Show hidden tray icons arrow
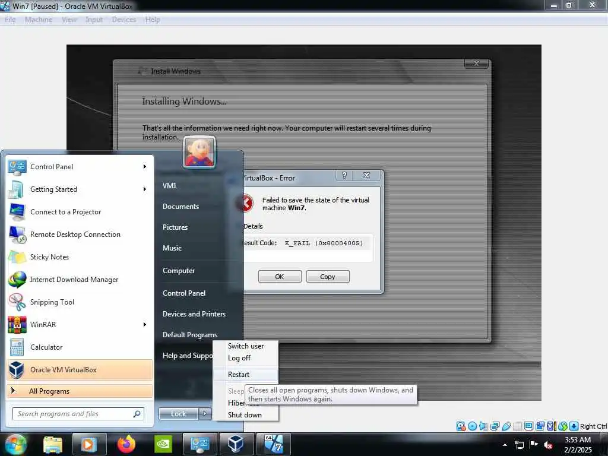Image resolution: width=608 pixels, height=456 pixels. coord(505,445)
